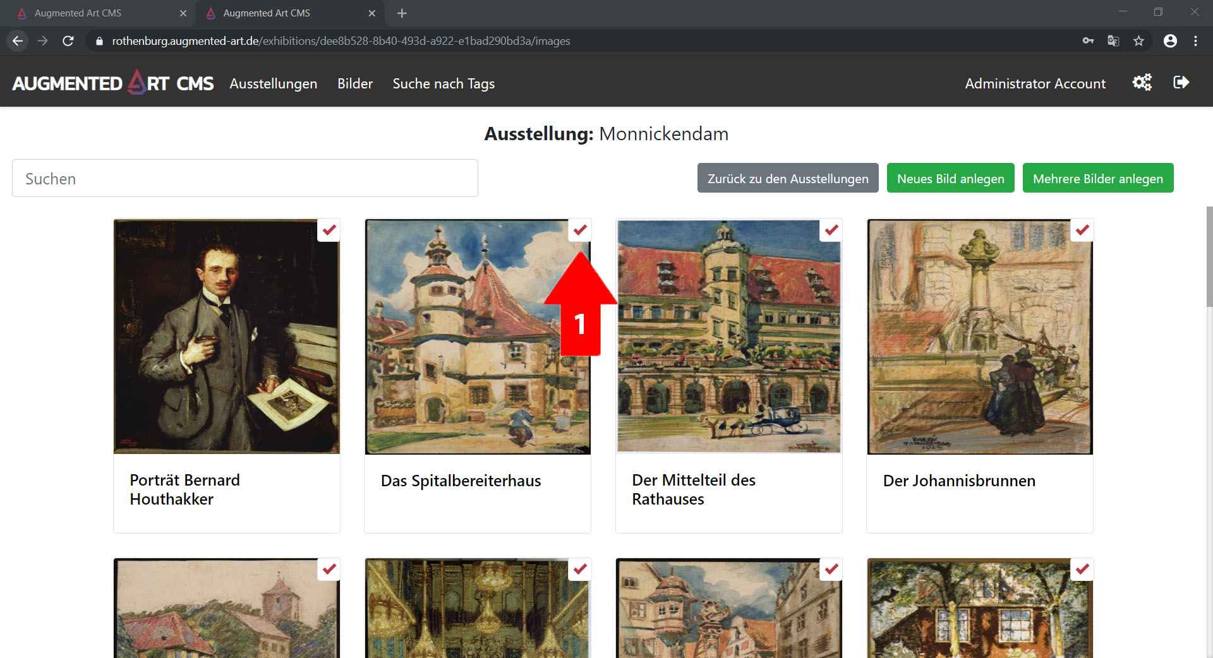
Task: Toggle checkmark on second-row golden interior image
Action: pyautogui.click(x=580, y=569)
